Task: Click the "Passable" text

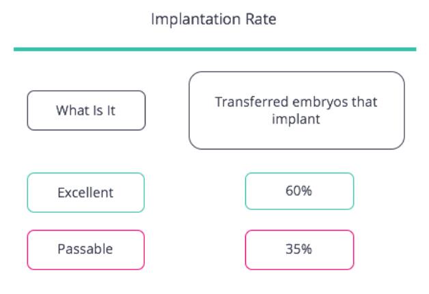Action: click(x=85, y=249)
